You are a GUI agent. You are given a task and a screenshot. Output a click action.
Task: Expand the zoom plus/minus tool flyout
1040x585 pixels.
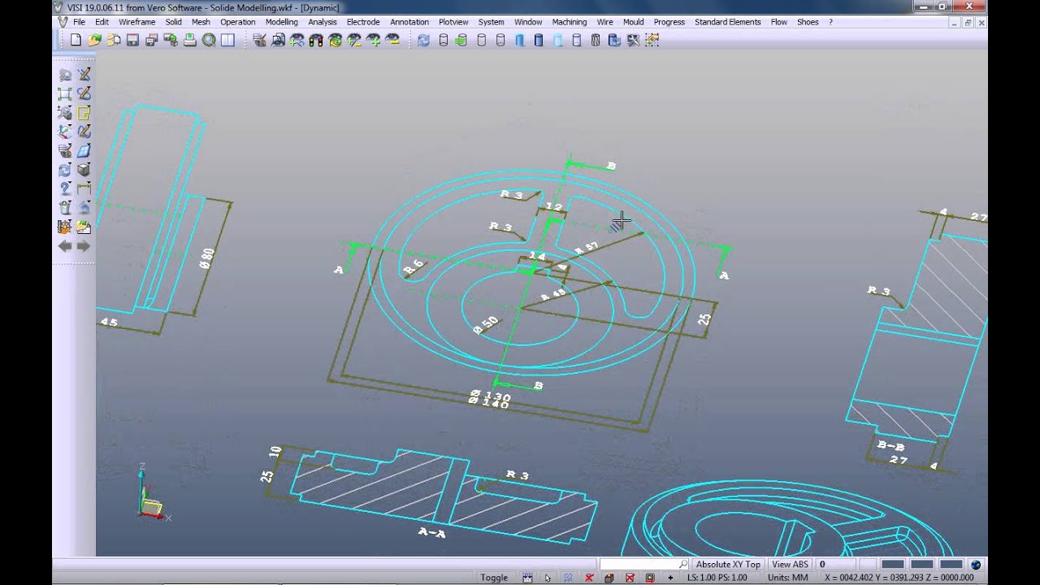click(x=65, y=112)
